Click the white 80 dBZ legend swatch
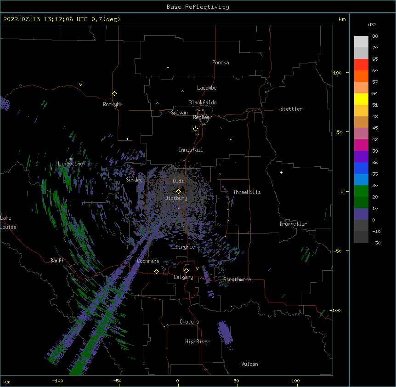The width and height of the screenshot is (396, 387). point(361,41)
